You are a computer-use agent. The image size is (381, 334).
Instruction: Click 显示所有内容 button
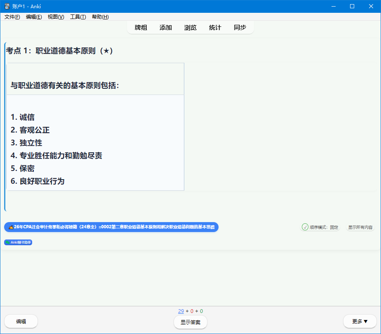pyautogui.click(x=360, y=227)
